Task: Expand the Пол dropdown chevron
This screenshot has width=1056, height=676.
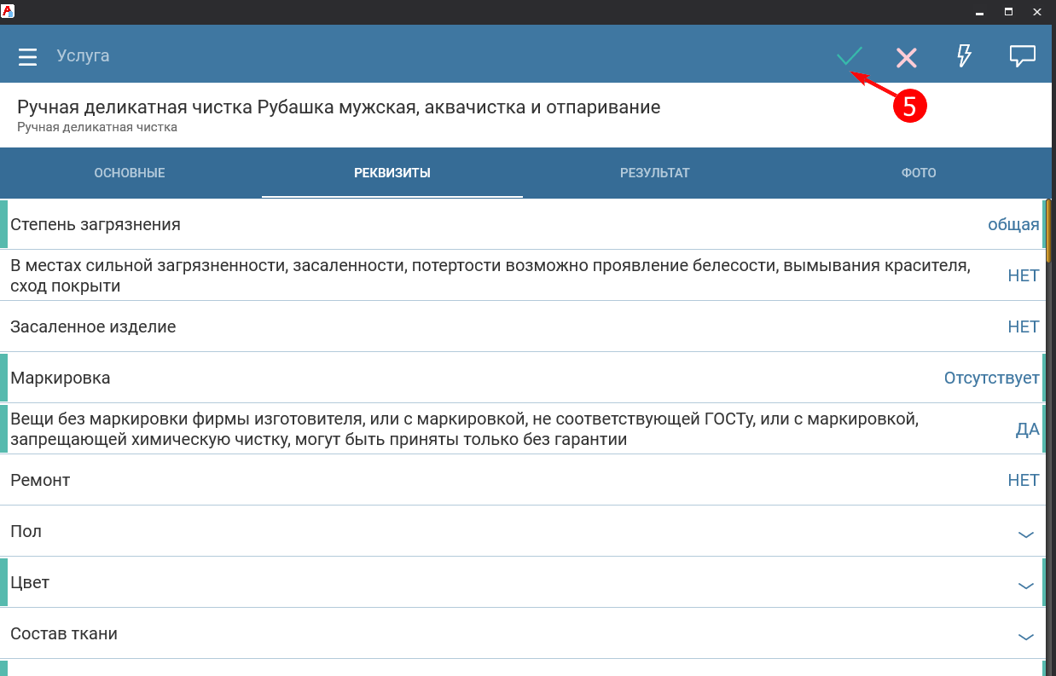Action: [x=1026, y=534]
